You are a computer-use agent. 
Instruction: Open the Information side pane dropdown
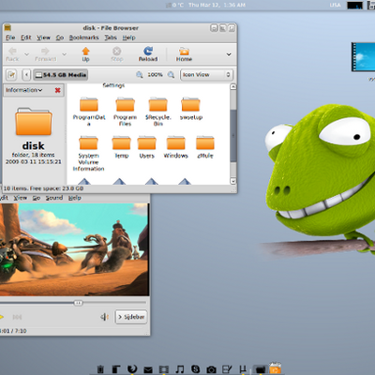pyautogui.click(x=23, y=90)
